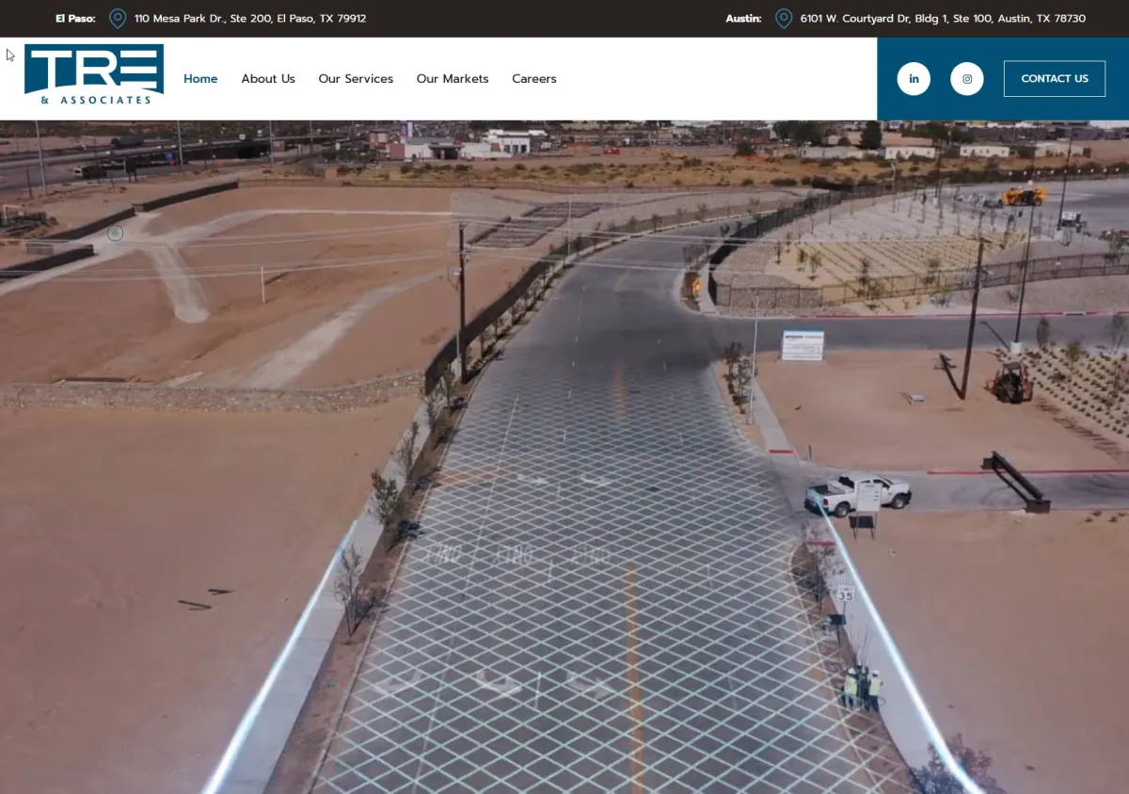Go to the Home menu item
Screen dimensions: 1129x794
coord(200,79)
